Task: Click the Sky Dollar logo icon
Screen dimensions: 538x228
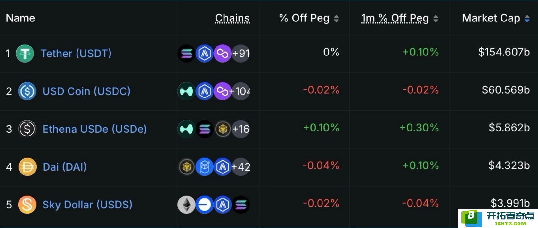Action: (27, 205)
